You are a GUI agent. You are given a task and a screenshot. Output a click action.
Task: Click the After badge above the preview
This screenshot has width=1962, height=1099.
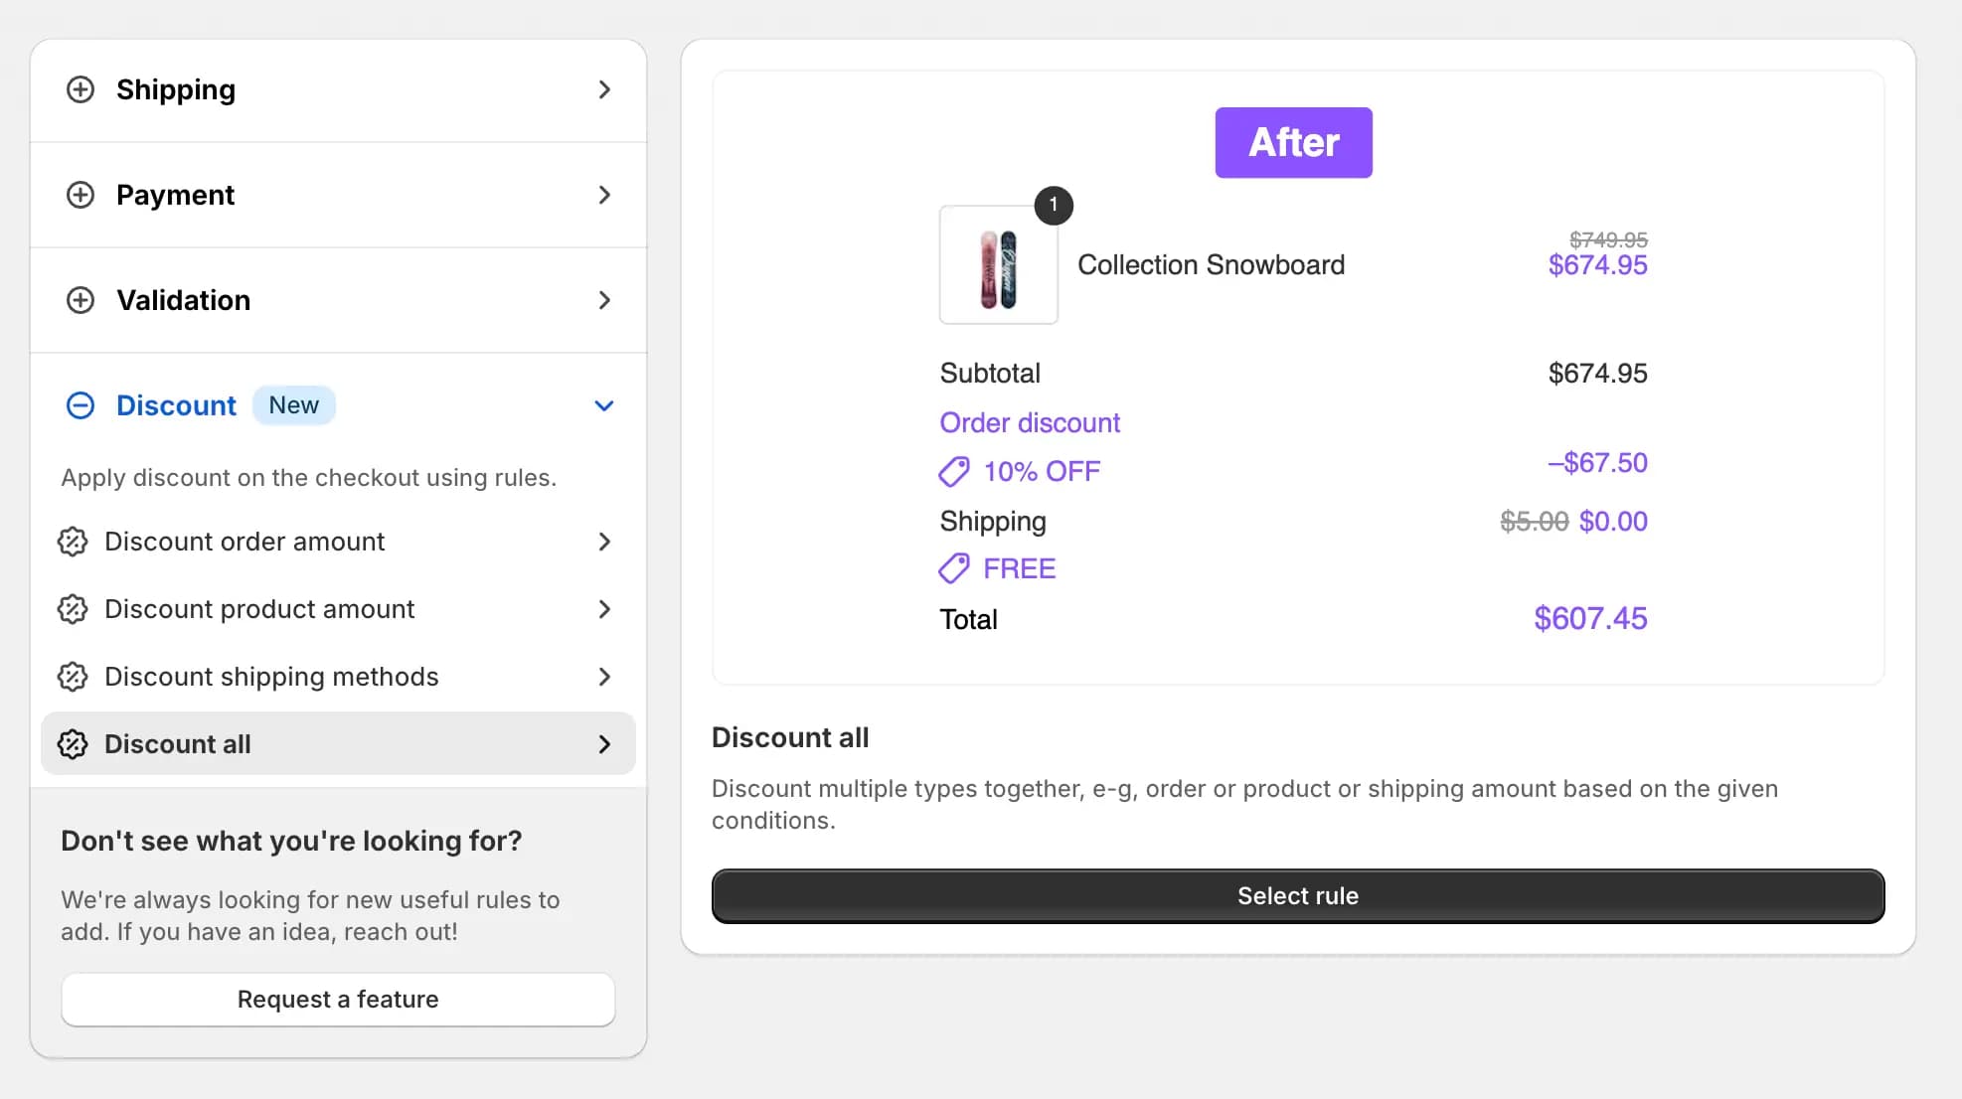coord(1293,142)
